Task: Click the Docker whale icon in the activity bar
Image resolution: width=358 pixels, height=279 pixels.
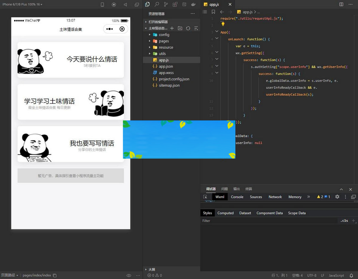Action: (193, 4)
